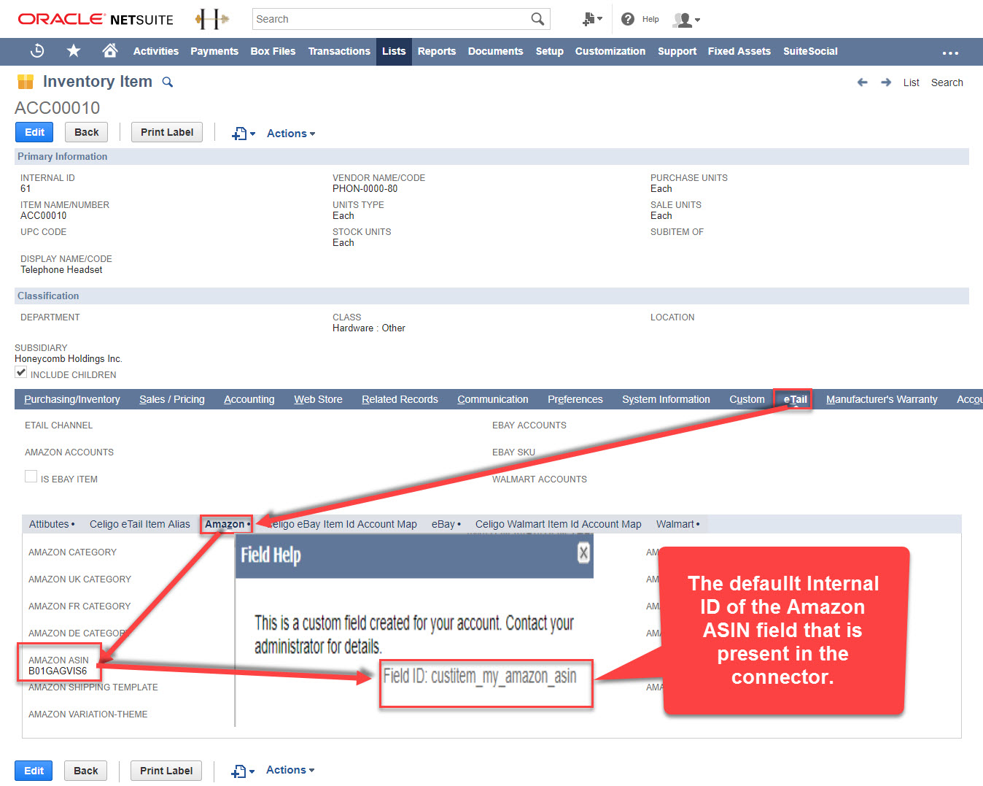Switch to the Sales / Pricing tab
Viewport: 983px width, 786px height.
(172, 399)
